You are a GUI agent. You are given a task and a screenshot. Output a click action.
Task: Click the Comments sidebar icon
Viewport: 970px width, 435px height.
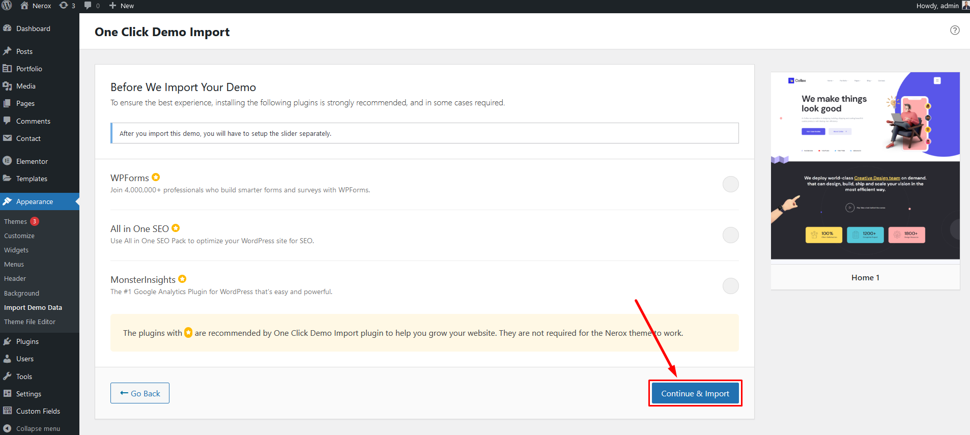[7, 121]
